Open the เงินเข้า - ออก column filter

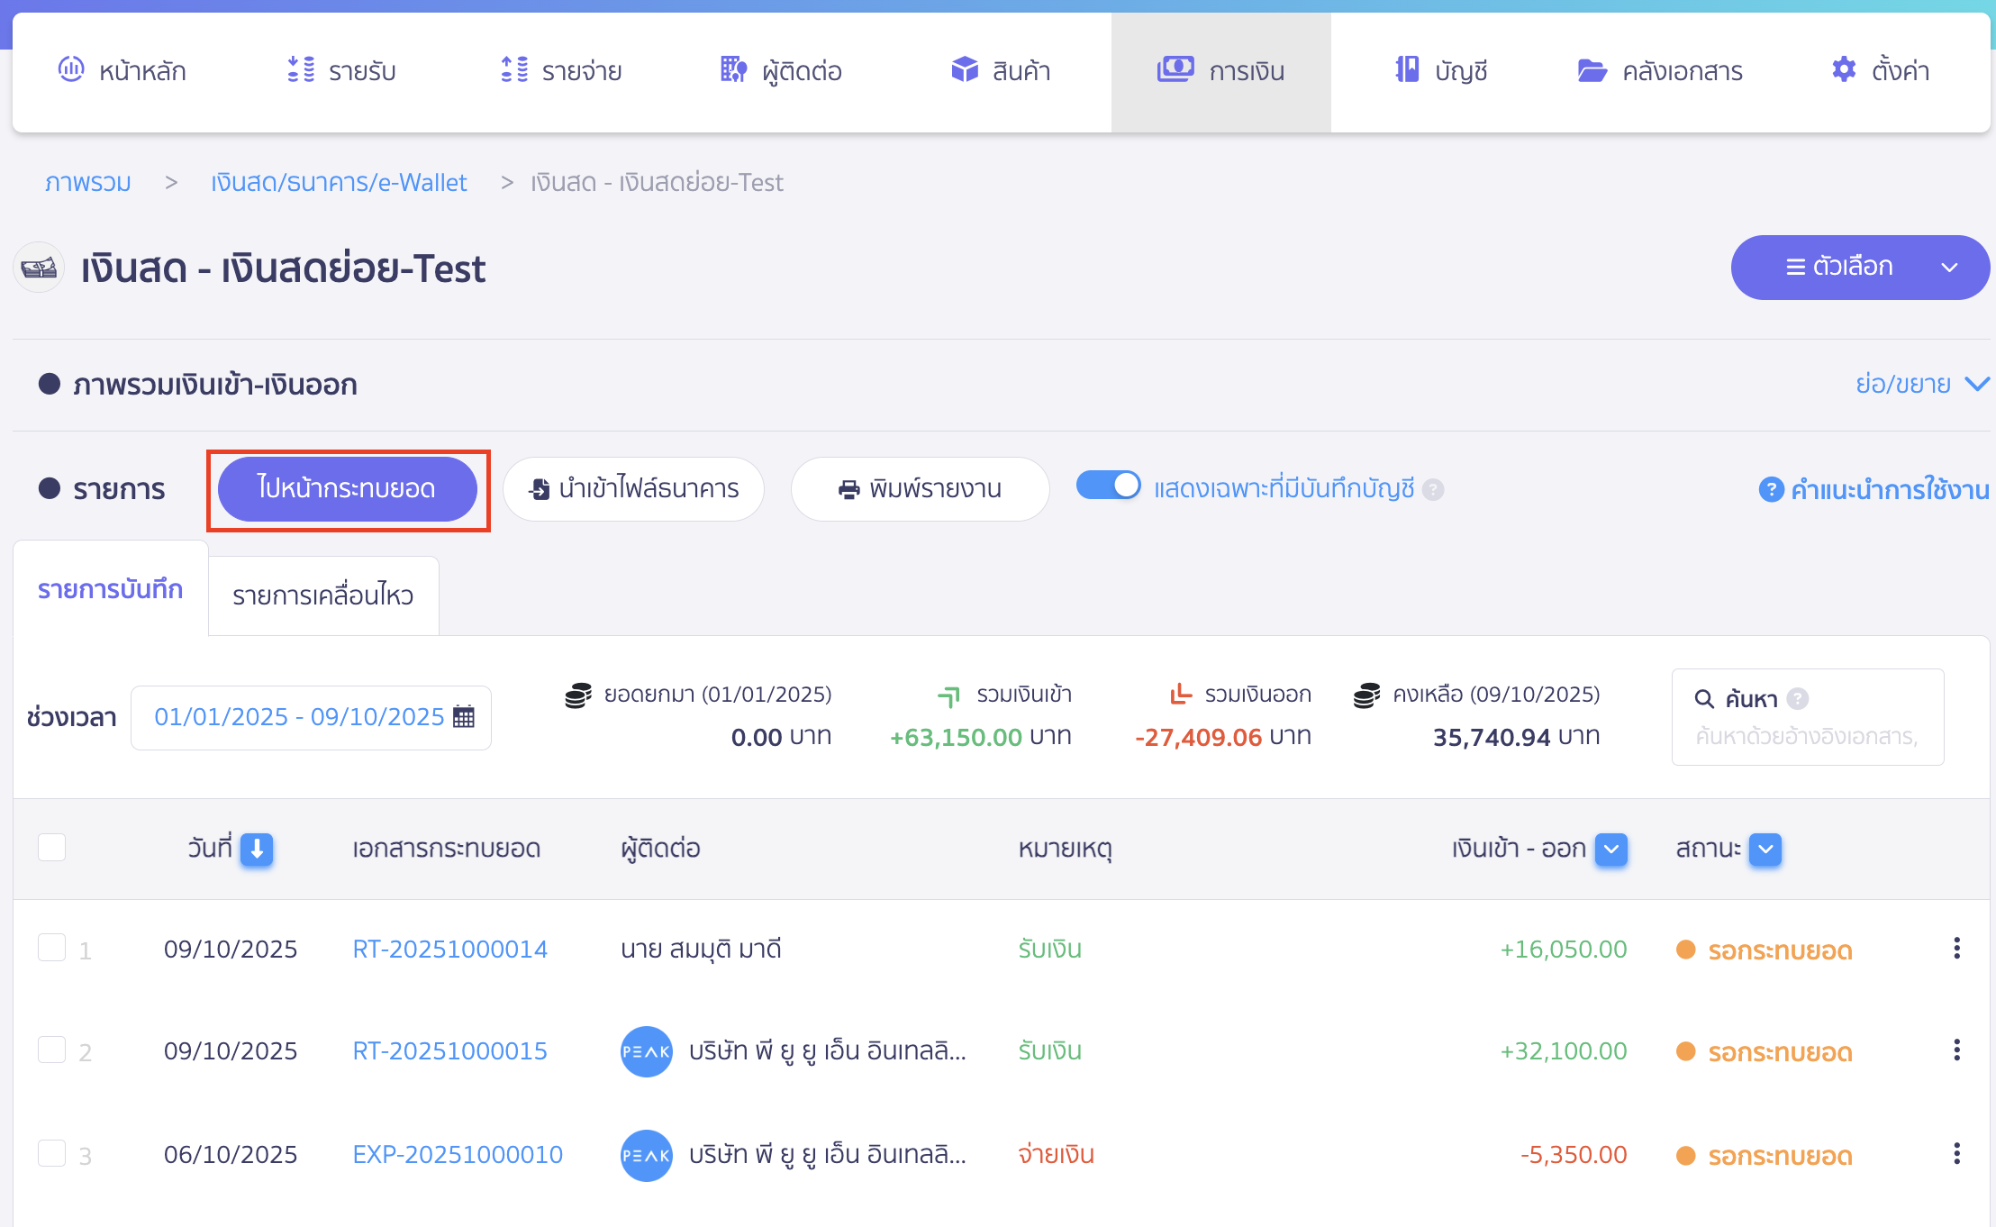1610,849
